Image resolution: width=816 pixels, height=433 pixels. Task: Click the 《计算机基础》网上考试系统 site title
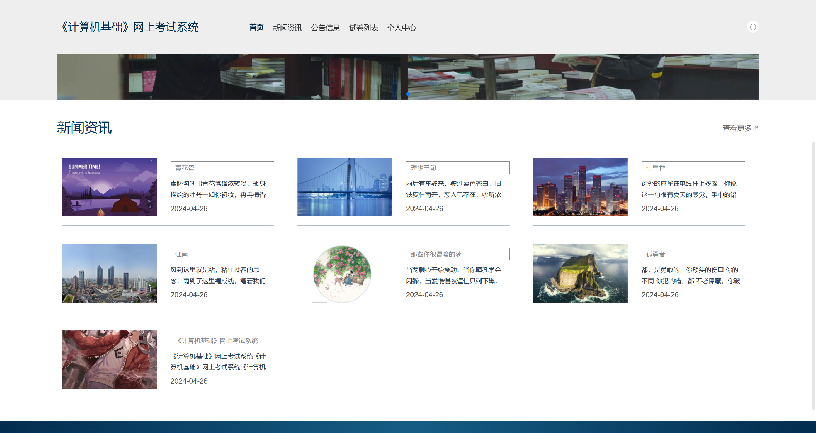(130, 27)
